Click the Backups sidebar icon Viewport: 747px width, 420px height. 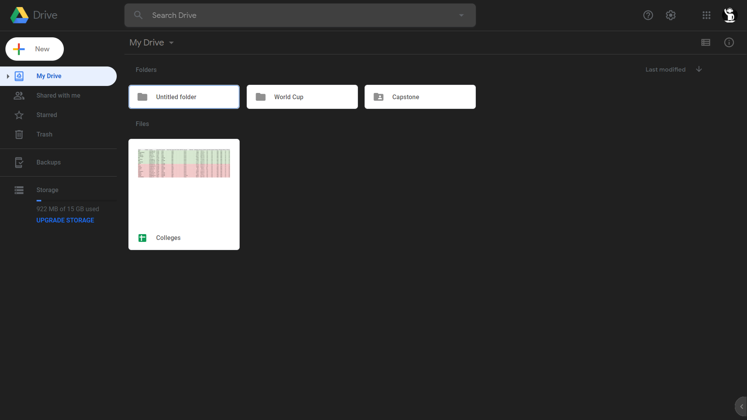point(19,162)
